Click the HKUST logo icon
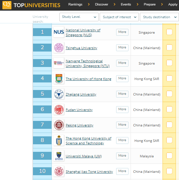Screen dimensions: 179x180 tap(59, 140)
